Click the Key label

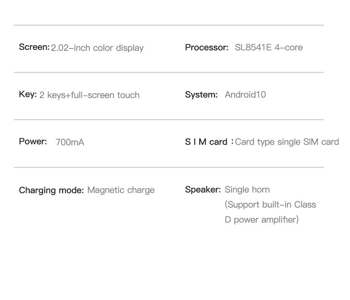28,94
